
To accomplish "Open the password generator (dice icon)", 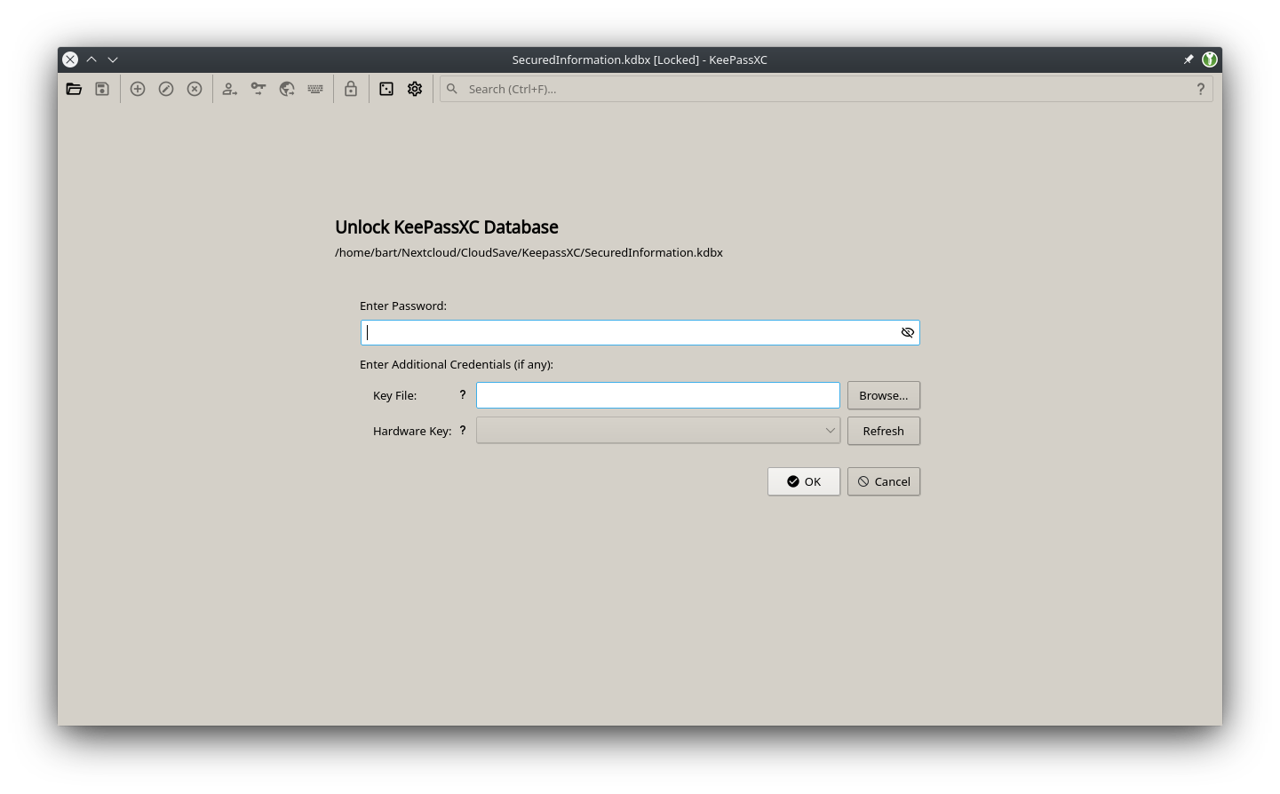I will 386,89.
